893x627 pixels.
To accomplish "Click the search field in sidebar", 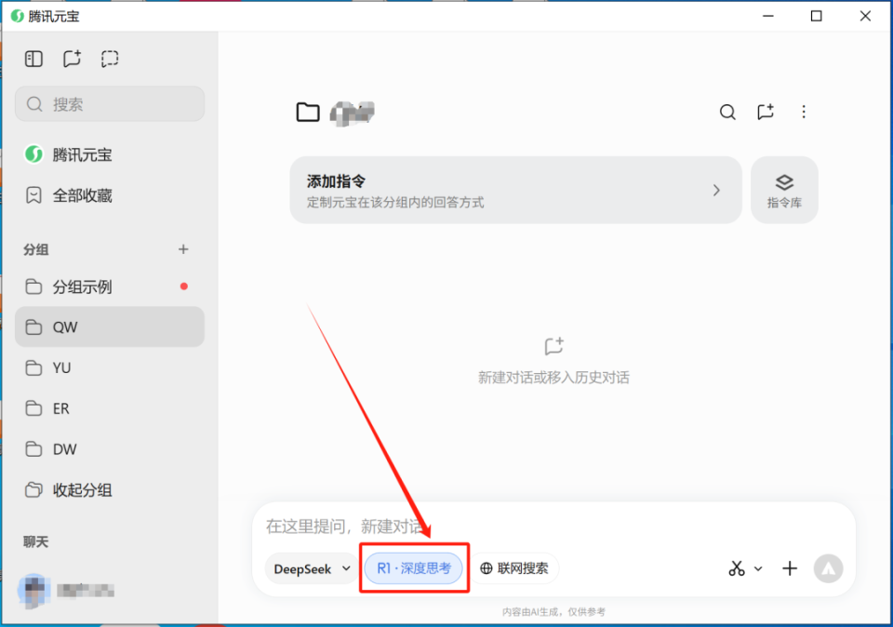I will click(x=110, y=103).
